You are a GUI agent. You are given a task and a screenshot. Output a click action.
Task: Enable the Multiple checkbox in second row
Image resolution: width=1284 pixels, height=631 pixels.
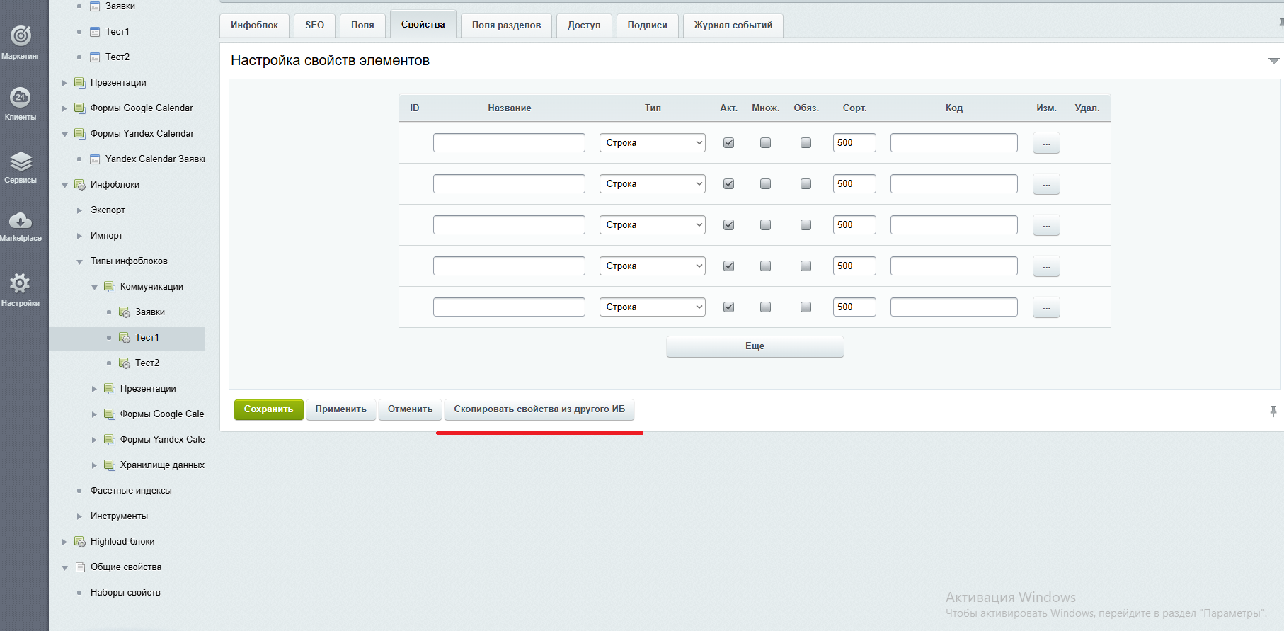[x=765, y=184]
